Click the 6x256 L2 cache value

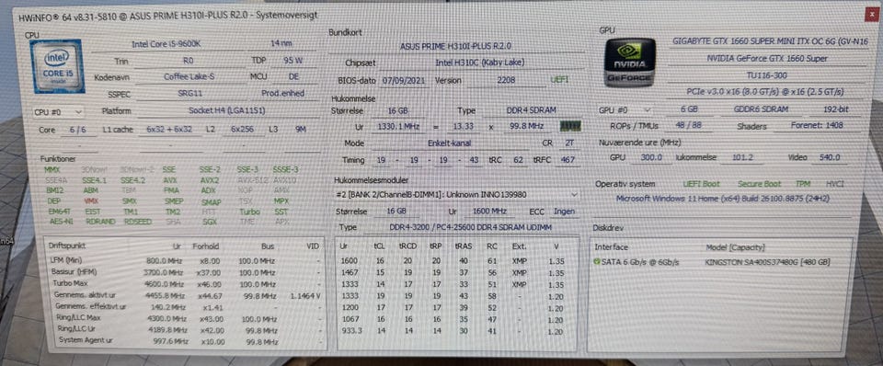coord(243,130)
